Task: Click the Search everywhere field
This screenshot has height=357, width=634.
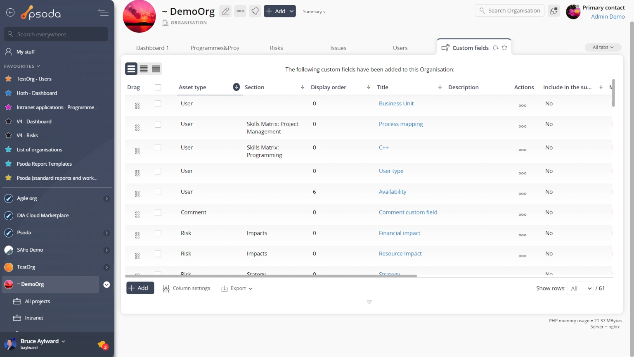Action: pos(56,34)
